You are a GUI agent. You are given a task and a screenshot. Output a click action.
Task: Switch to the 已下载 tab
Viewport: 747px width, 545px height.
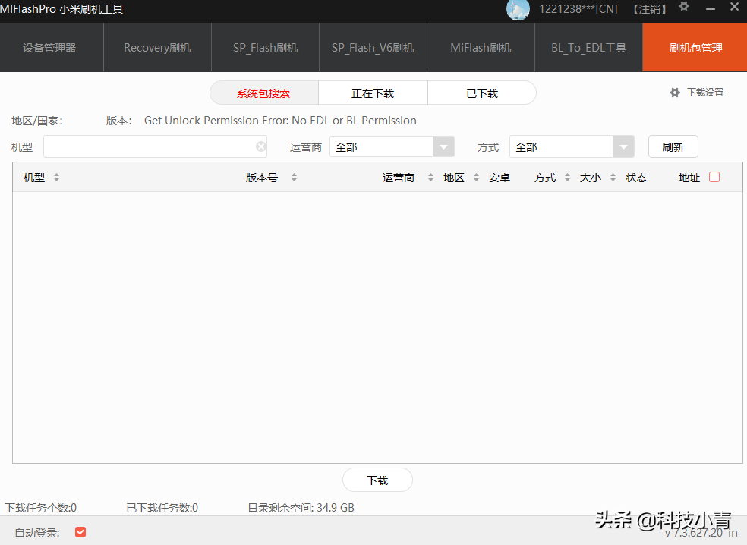tap(481, 93)
